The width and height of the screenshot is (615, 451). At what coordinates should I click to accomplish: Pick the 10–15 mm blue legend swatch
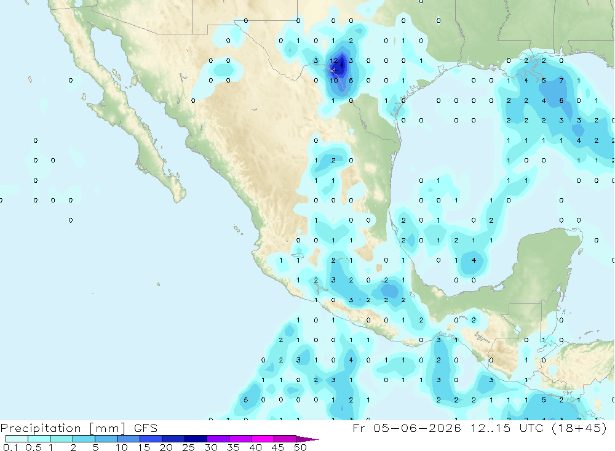[129, 439]
